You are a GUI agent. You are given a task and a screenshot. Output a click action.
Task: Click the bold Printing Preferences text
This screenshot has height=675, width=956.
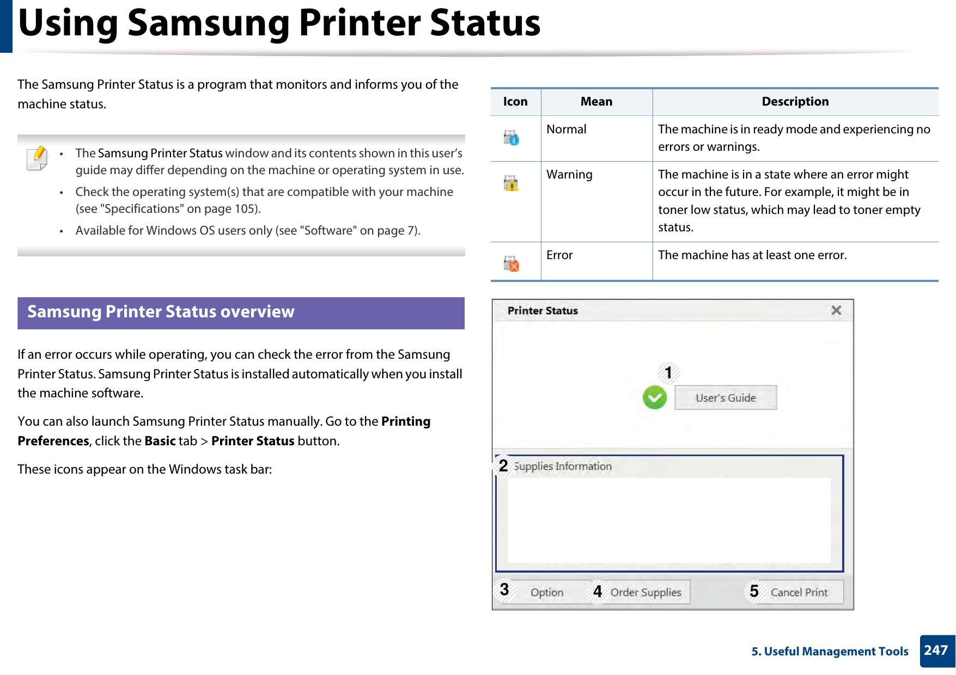(224, 431)
